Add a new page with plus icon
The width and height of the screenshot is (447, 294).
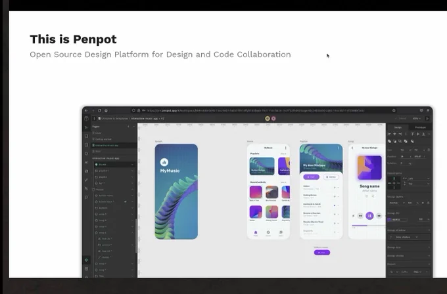click(128, 127)
